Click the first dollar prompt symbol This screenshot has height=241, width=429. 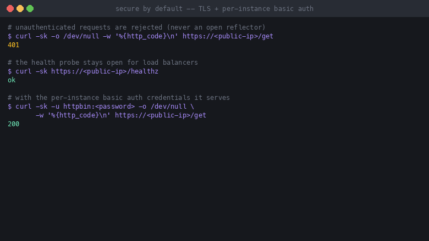pos(9,36)
